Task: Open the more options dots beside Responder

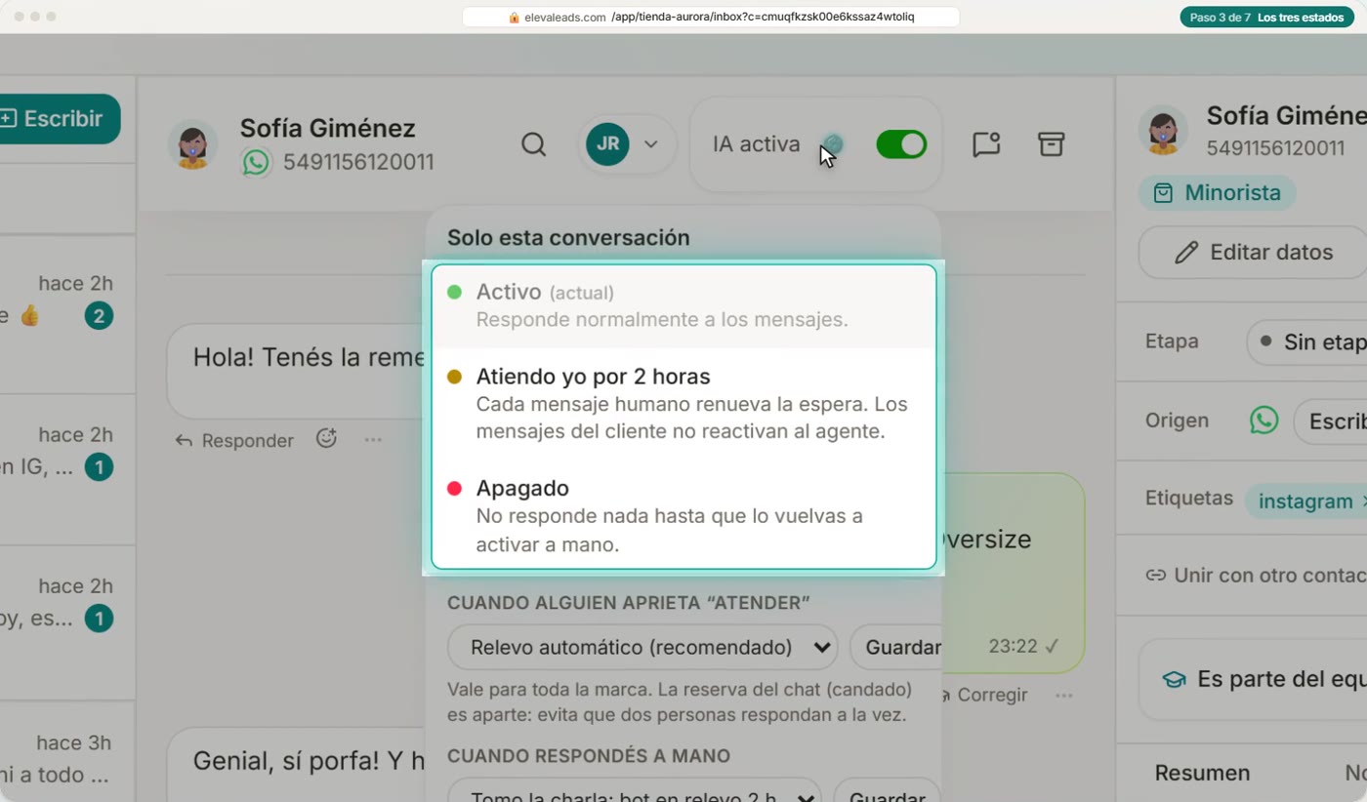Action: (373, 440)
